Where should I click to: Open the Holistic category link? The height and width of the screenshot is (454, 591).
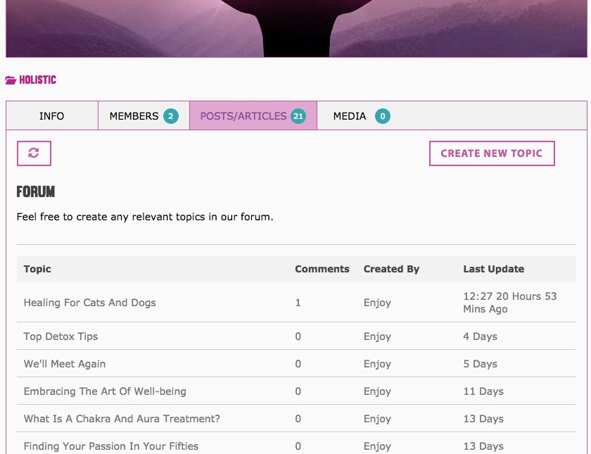(38, 80)
